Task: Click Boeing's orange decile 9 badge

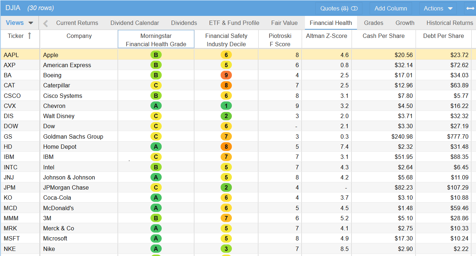Action: point(226,75)
